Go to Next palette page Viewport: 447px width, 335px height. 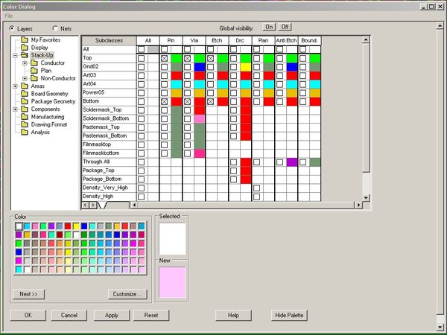click(x=28, y=294)
